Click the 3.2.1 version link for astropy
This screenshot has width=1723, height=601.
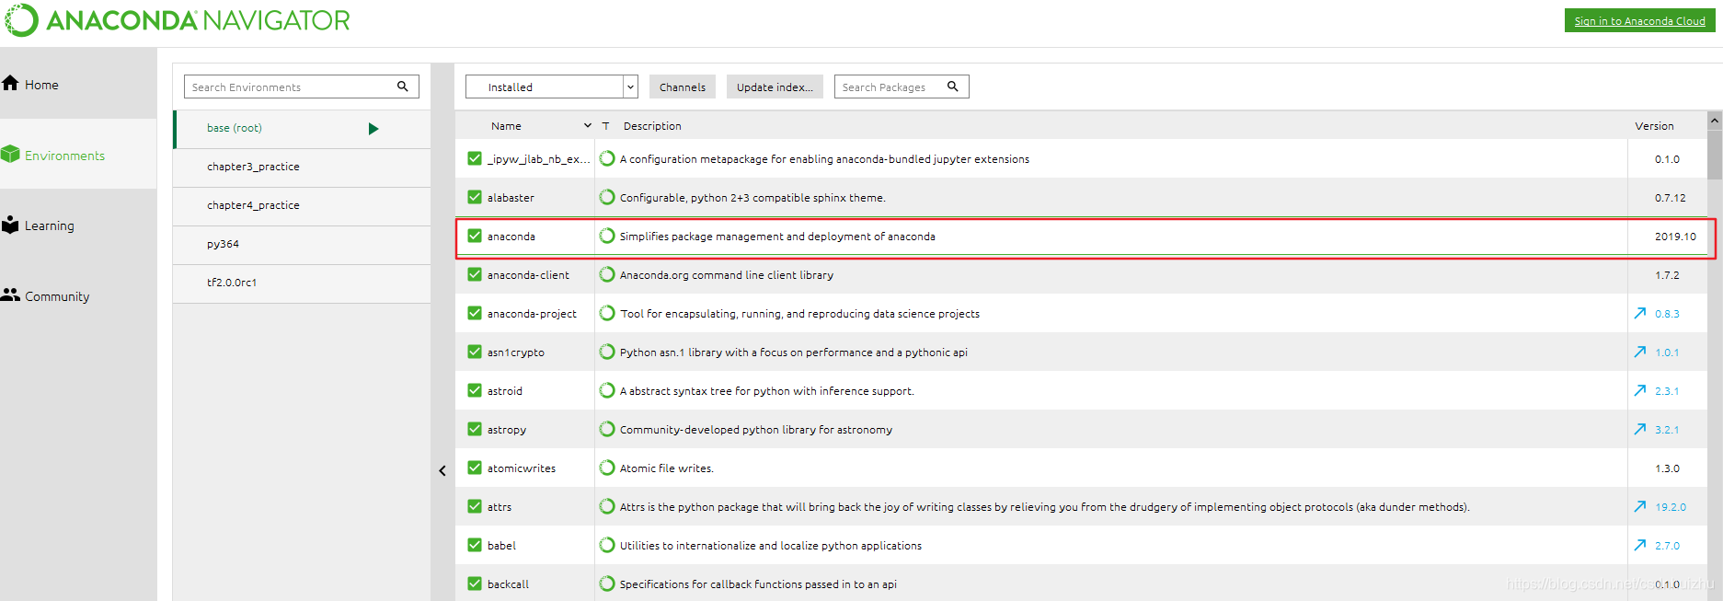pos(1667,430)
